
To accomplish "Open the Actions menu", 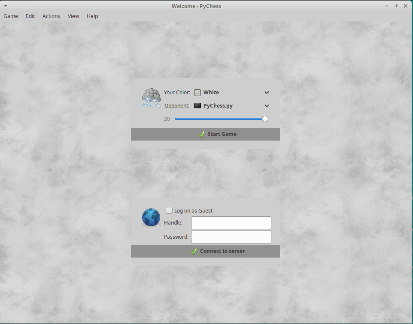I will tap(51, 16).
